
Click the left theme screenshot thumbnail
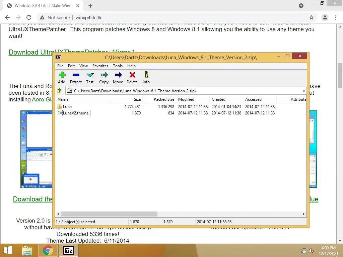[x=36, y=149]
